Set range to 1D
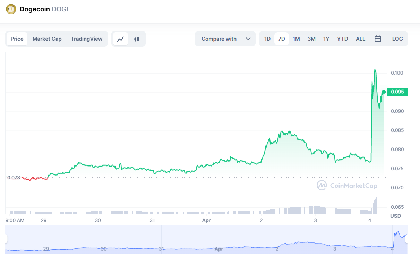The width and height of the screenshot is (420, 256). [267, 39]
